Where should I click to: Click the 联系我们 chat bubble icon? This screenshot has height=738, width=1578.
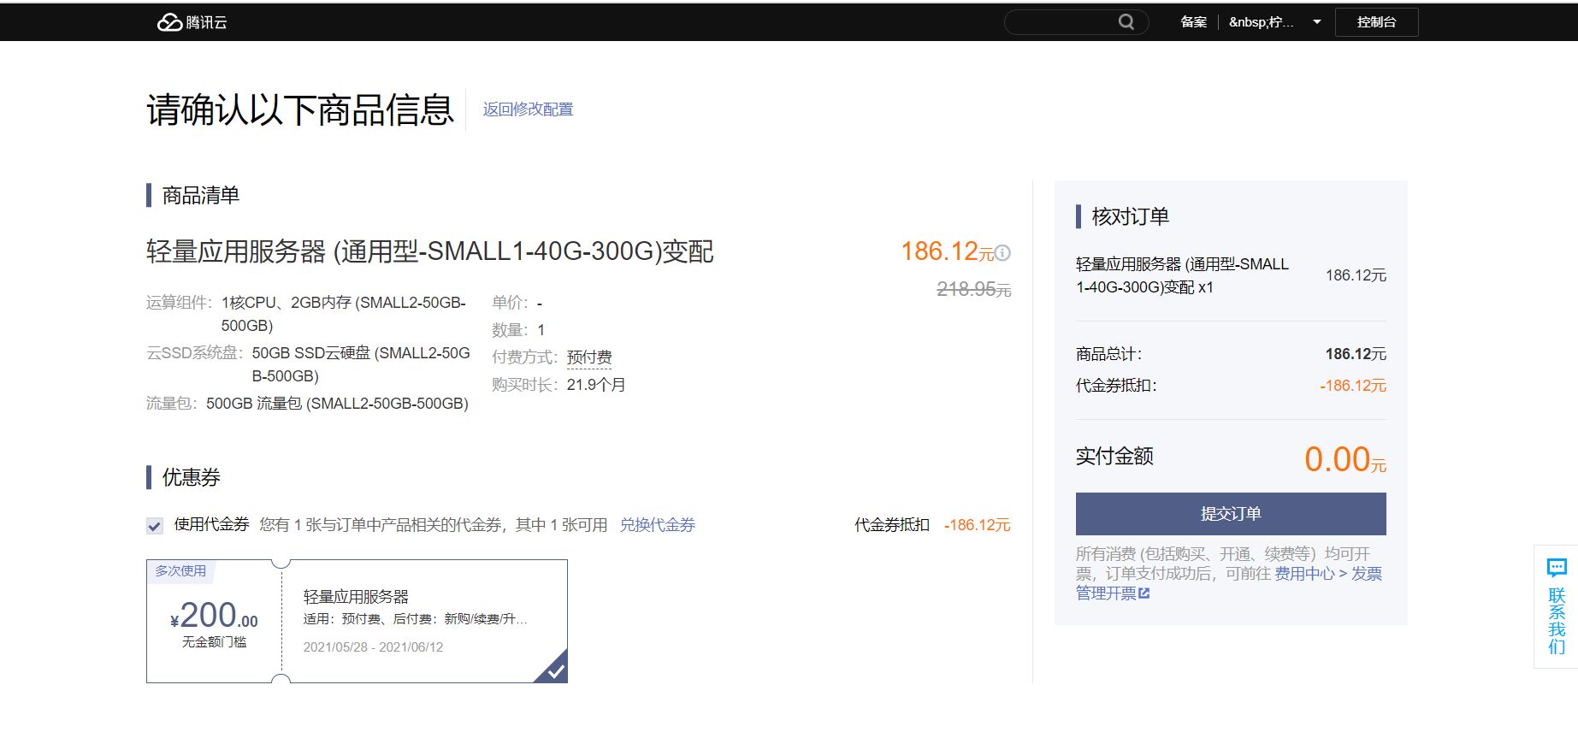pyautogui.click(x=1556, y=568)
